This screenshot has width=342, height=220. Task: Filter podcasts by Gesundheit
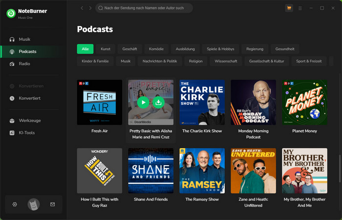click(x=285, y=49)
